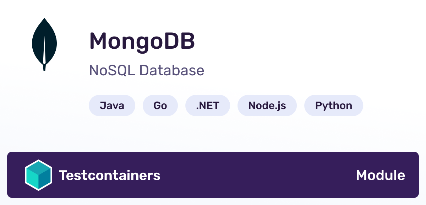Pick the Node.js language tag

point(267,106)
